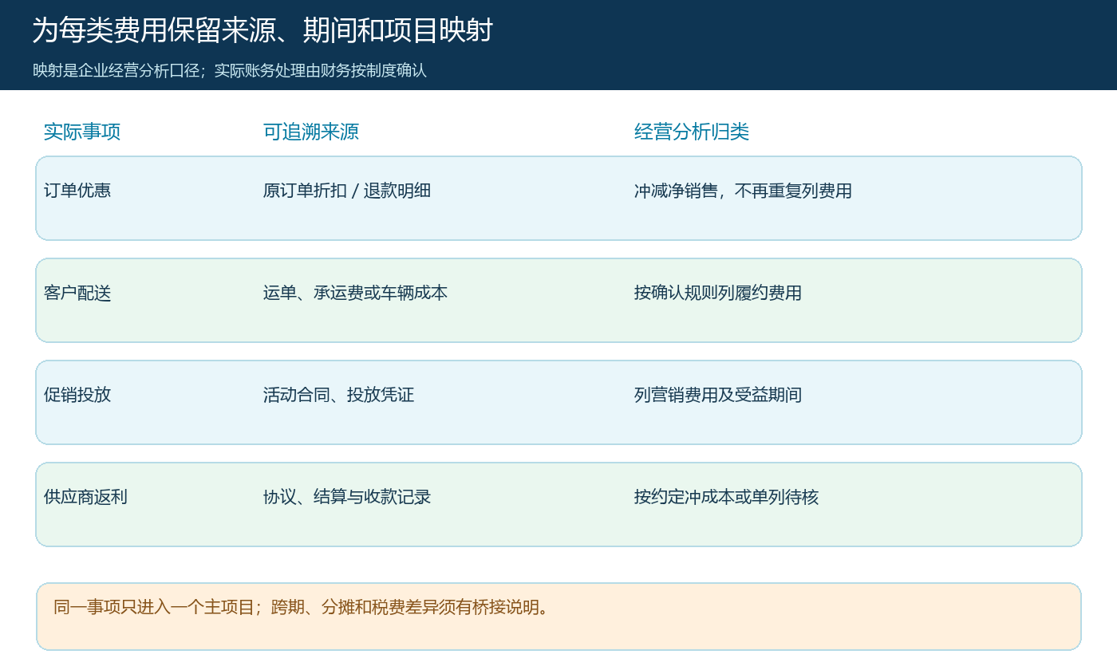
Task: Select the text 按约定冲成本或单列待核
Action: 727,497
